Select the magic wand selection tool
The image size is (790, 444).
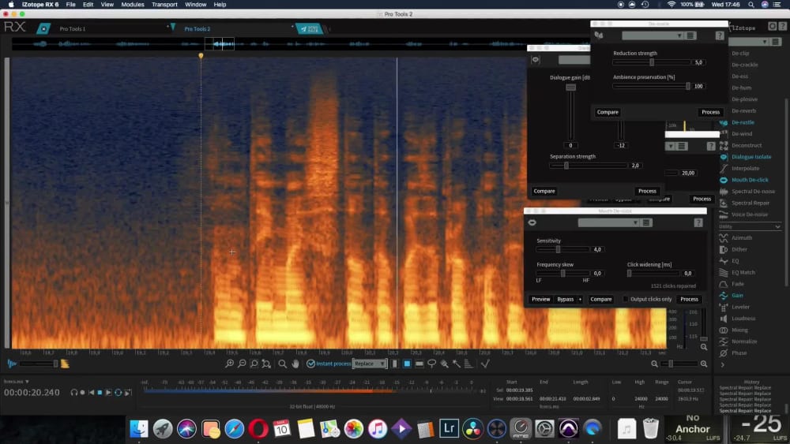(x=457, y=364)
